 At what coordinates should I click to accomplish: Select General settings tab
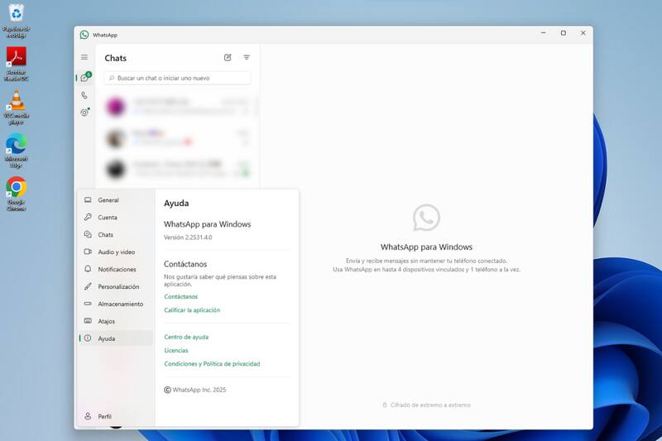[108, 200]
